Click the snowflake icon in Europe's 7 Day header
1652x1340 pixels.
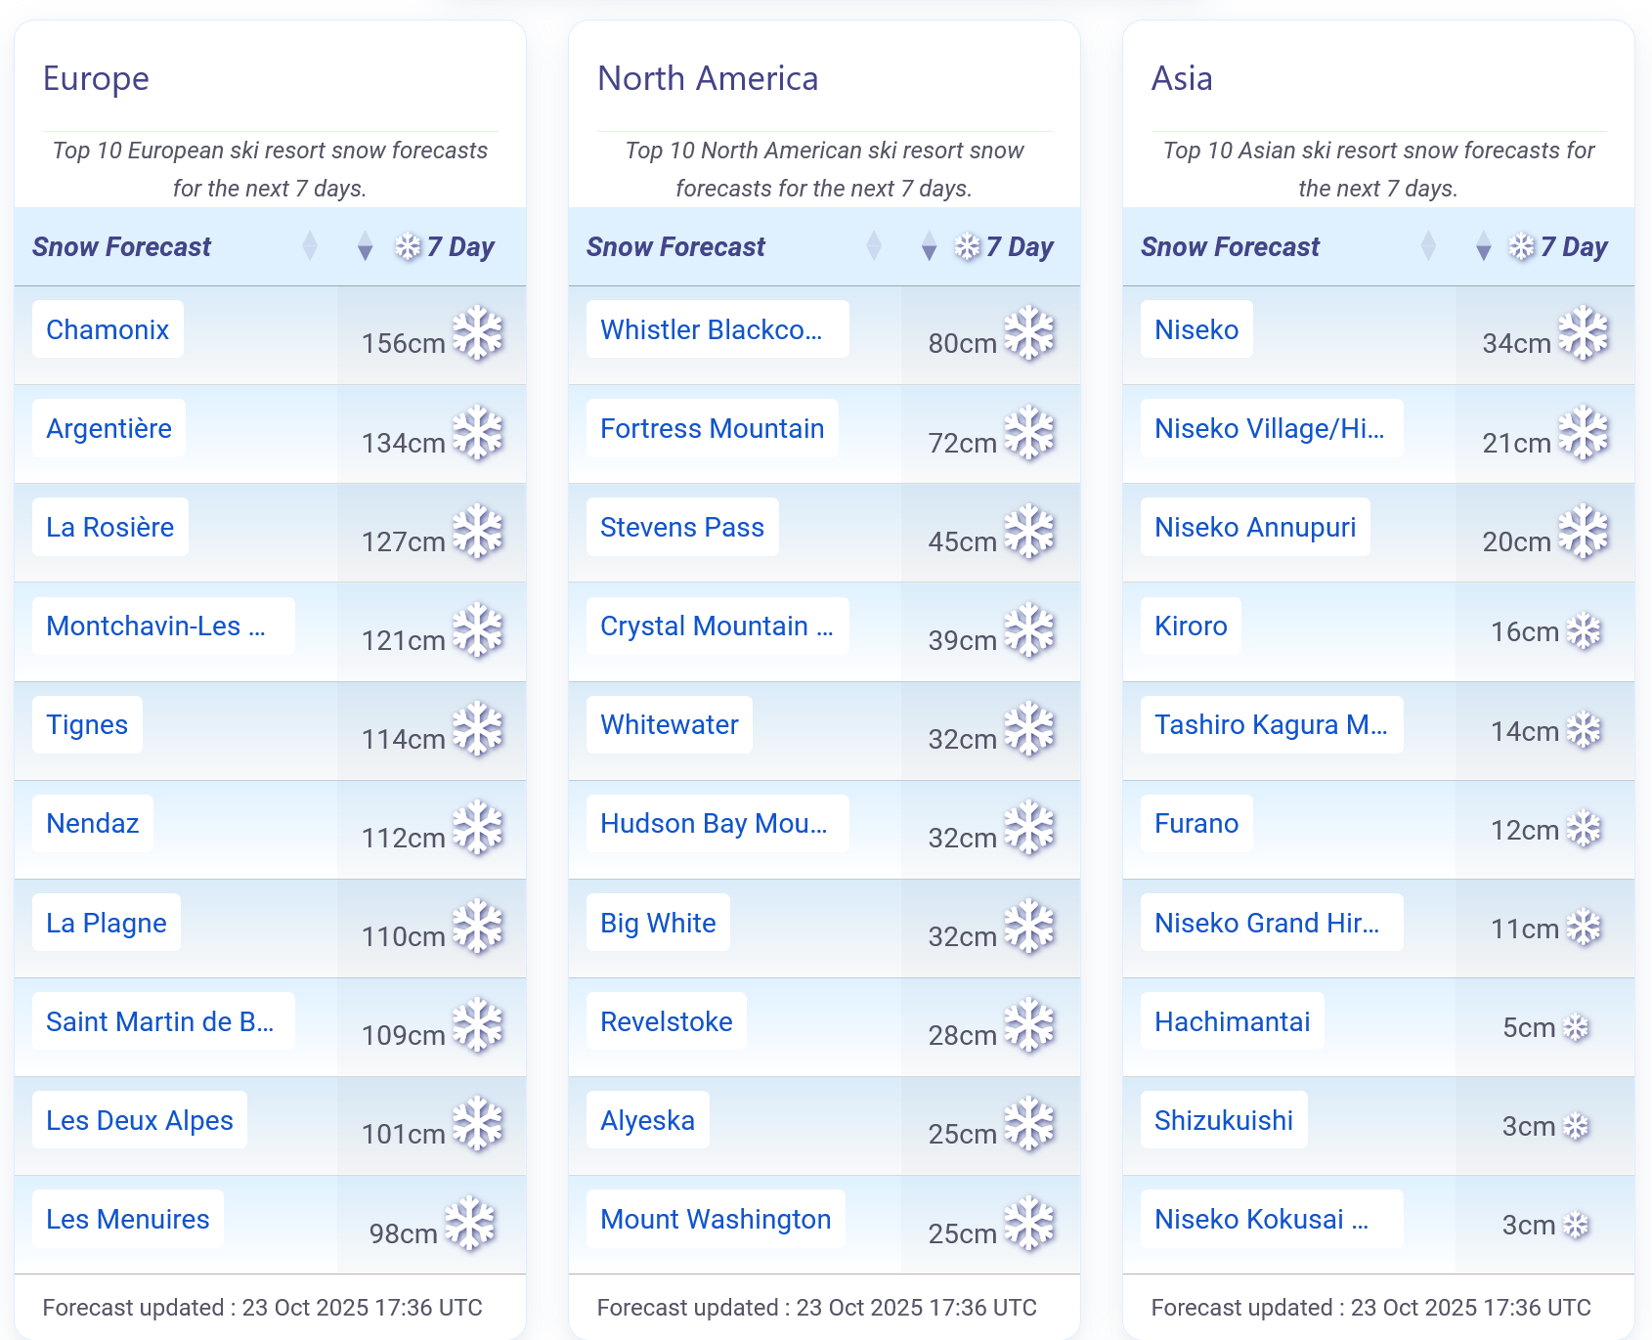[x=408, y=246]
